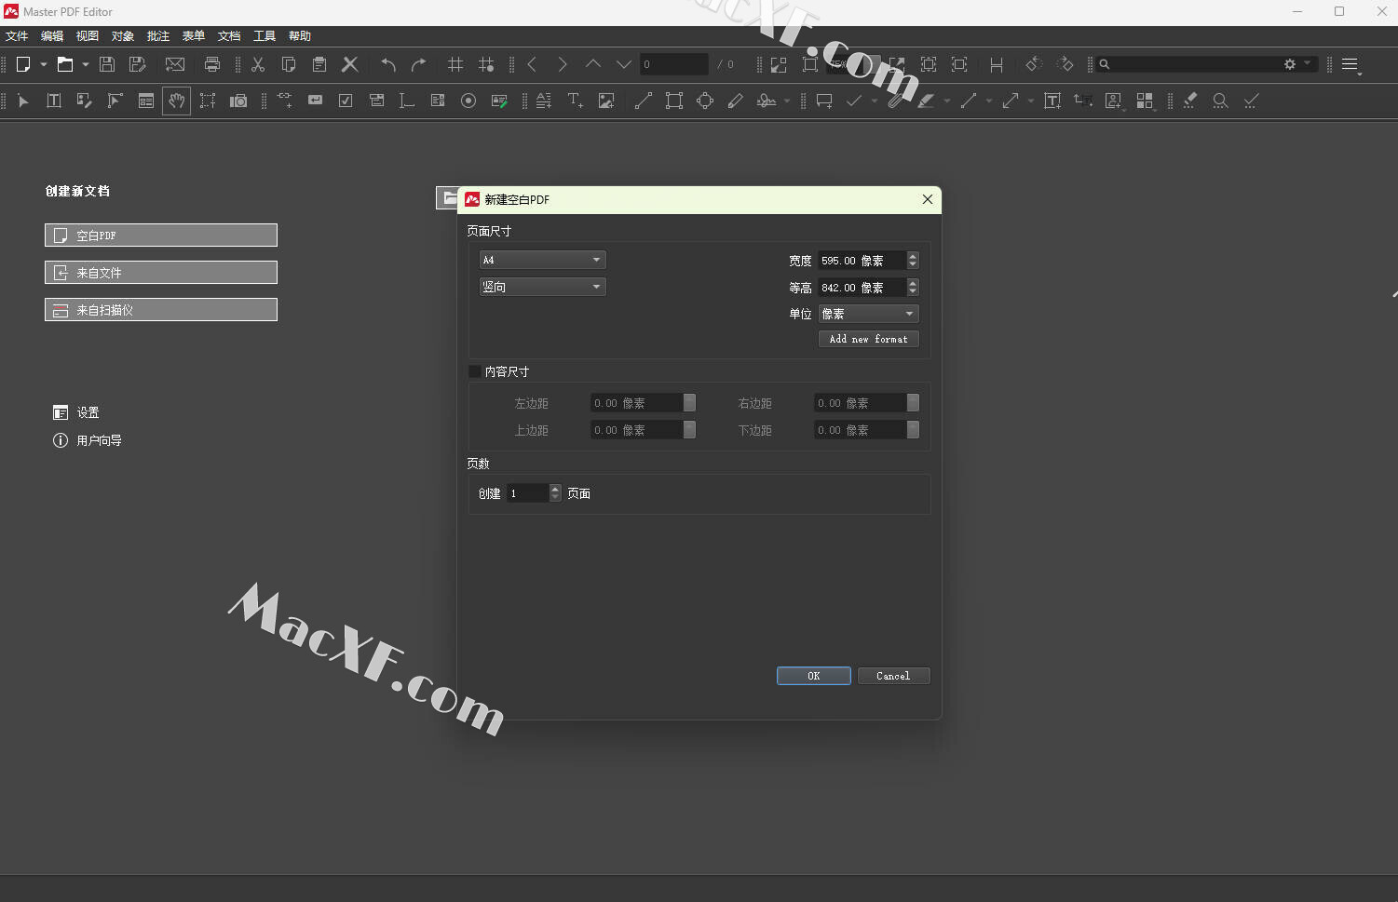Open 用户向导 user guide link
Viewport: 1398px width, 902px height.
[88, 440]
